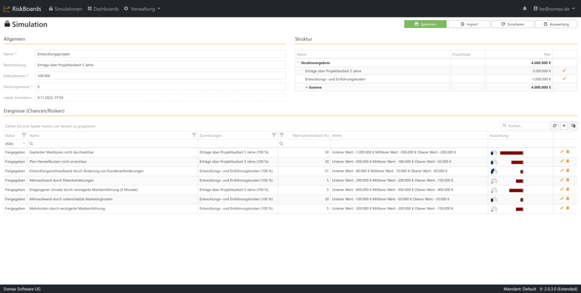Go to Simulationen in the navbar
This screenshot has height=293, width=581.
pos(65,9)
